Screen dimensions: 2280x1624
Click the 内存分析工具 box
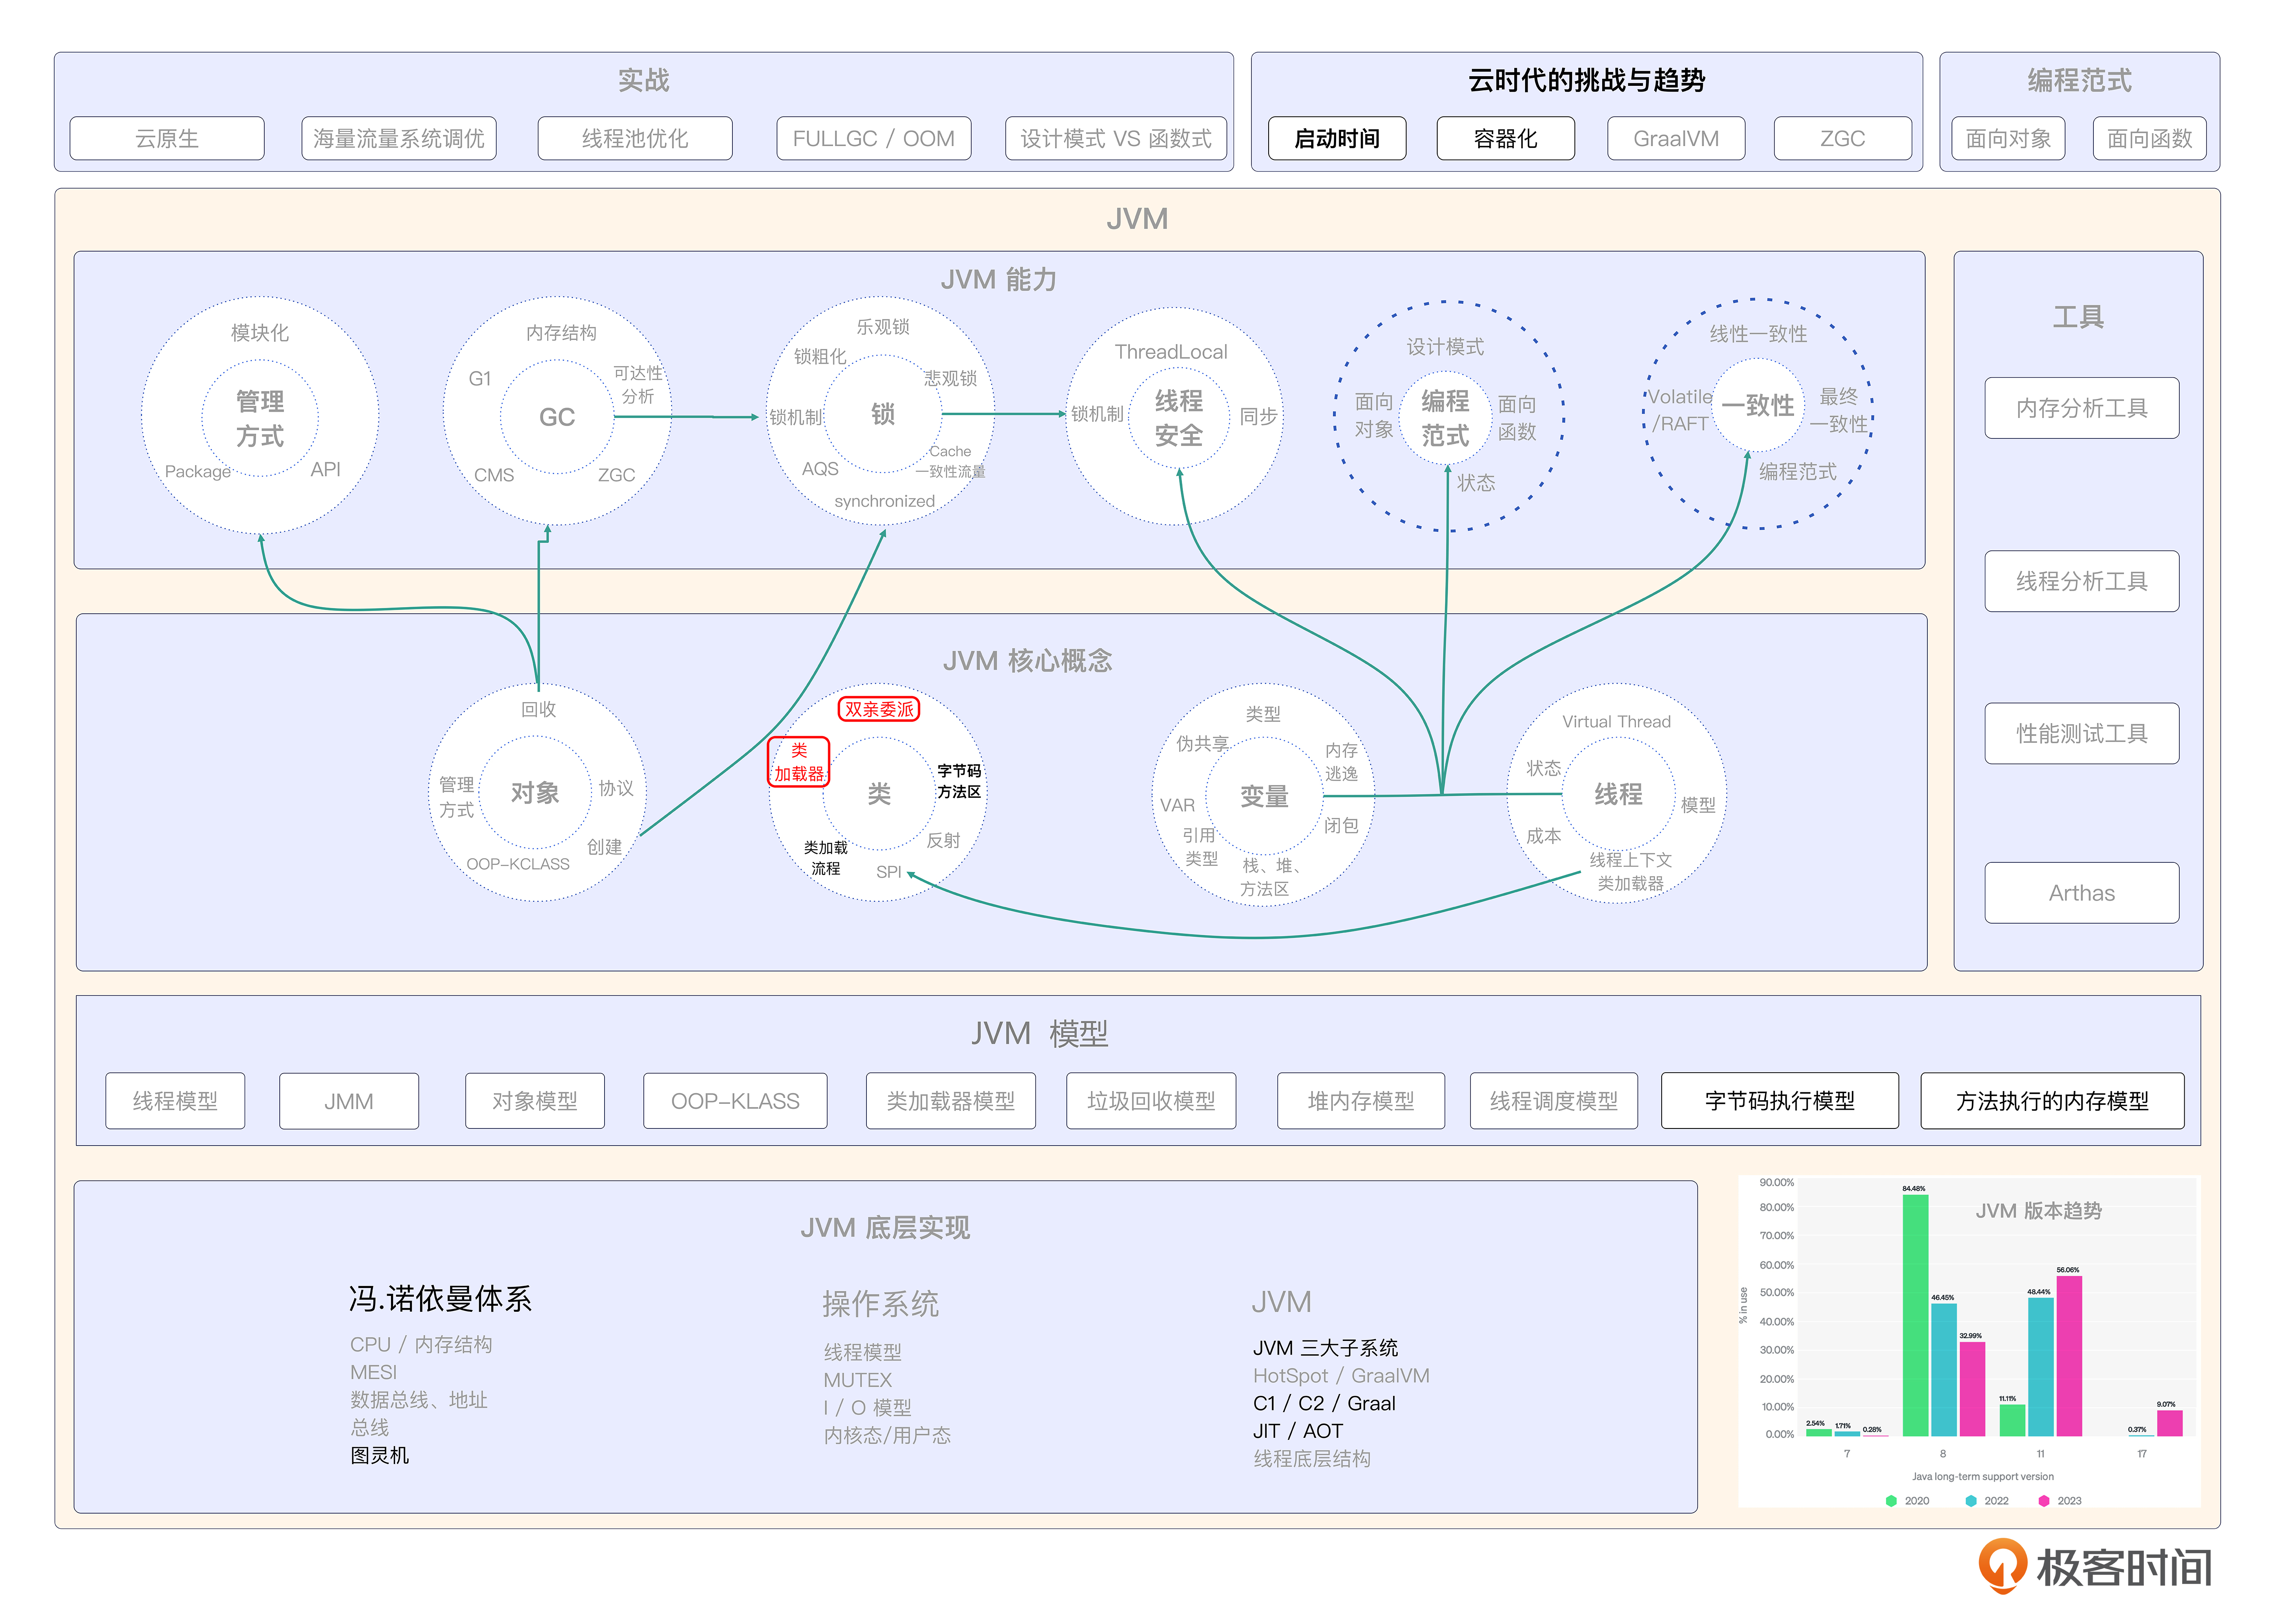pyautogui.click(x=2081, y=408)
